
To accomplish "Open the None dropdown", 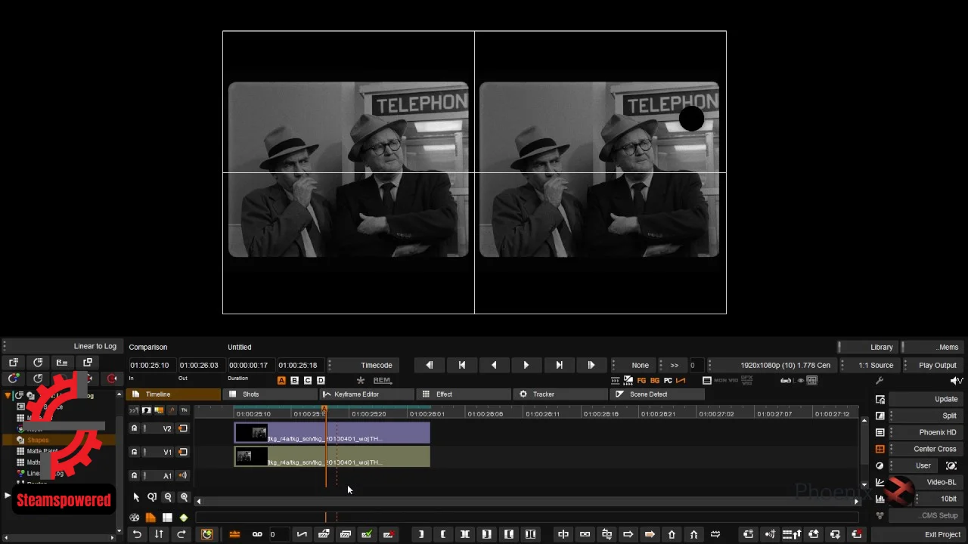I will click(634, 365).
